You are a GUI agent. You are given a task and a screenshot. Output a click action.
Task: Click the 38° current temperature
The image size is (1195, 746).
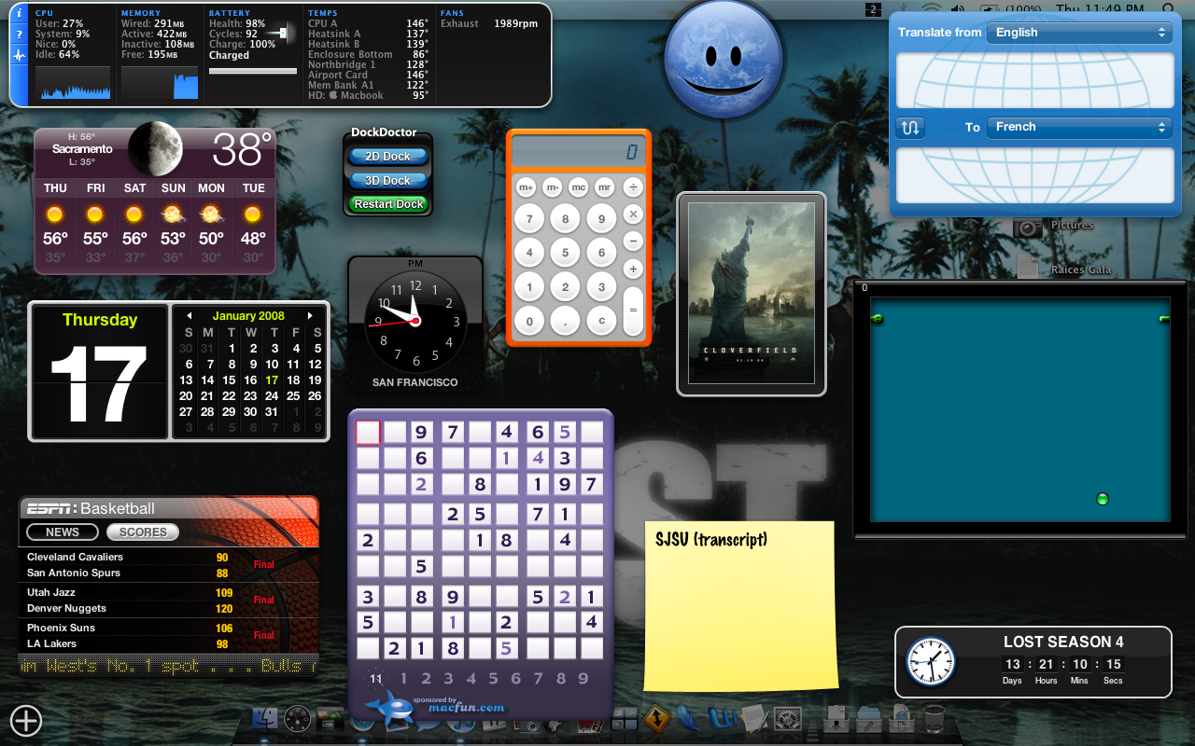tap(242, 149)
